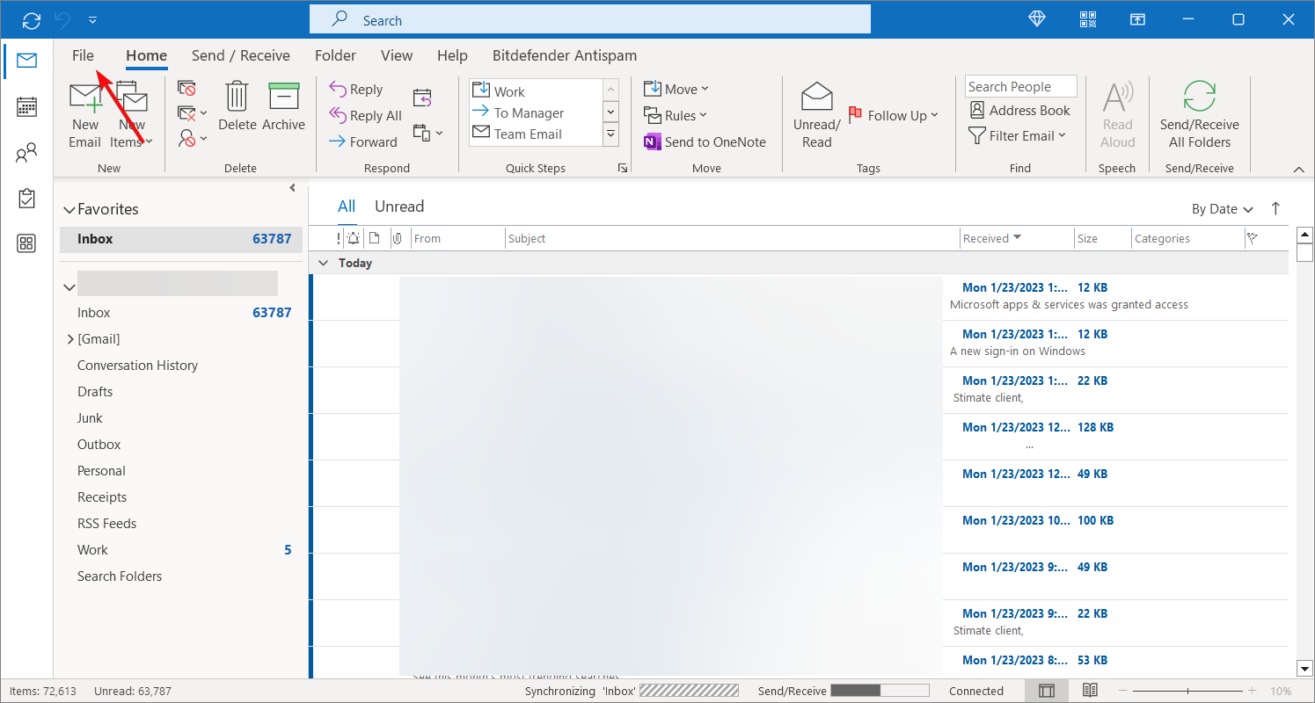Open the Junk folder
The image size is (1315, 703).
(90, 418)
